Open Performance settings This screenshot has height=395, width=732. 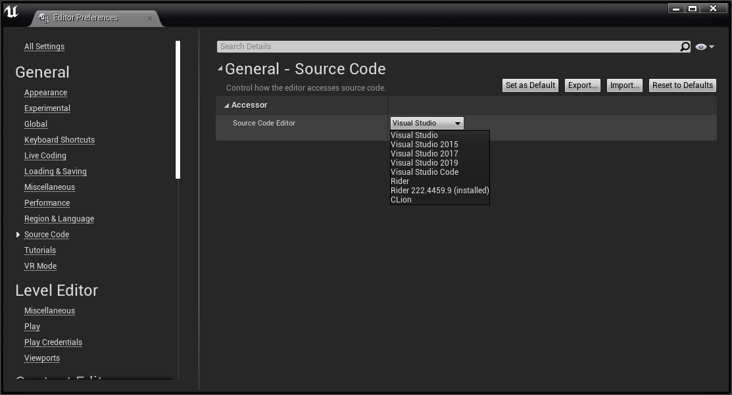click(47, 203)
